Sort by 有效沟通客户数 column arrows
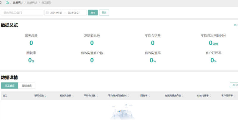The height and width of the screenshot is (120, 238). point(183,96)
